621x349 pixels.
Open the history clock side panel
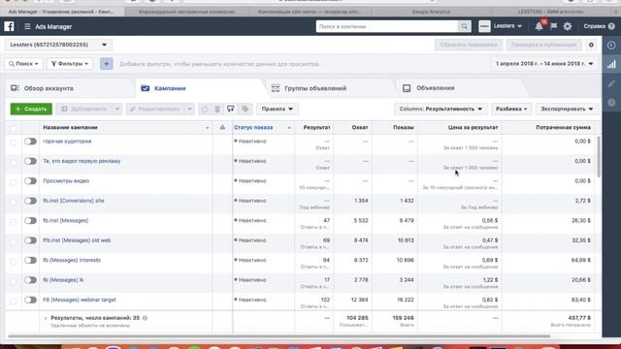(x=611, y=103)
